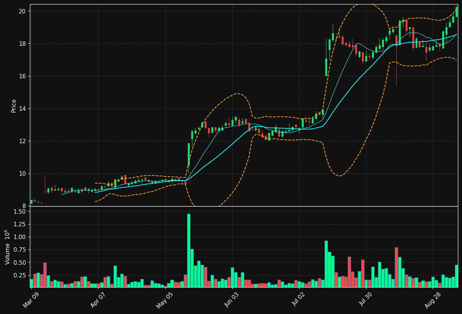This screenshot has height=314, width=462.
Task: Click the Volume axis title
Action: tap(8, 247)
